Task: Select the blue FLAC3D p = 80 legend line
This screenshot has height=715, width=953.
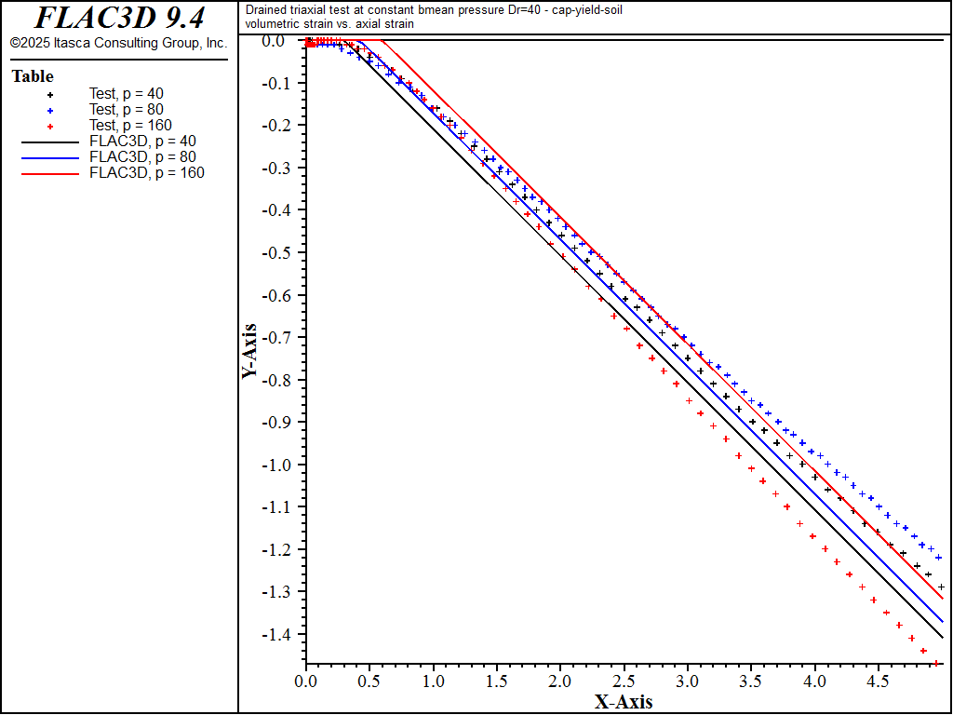Action: tap(50, 157)
